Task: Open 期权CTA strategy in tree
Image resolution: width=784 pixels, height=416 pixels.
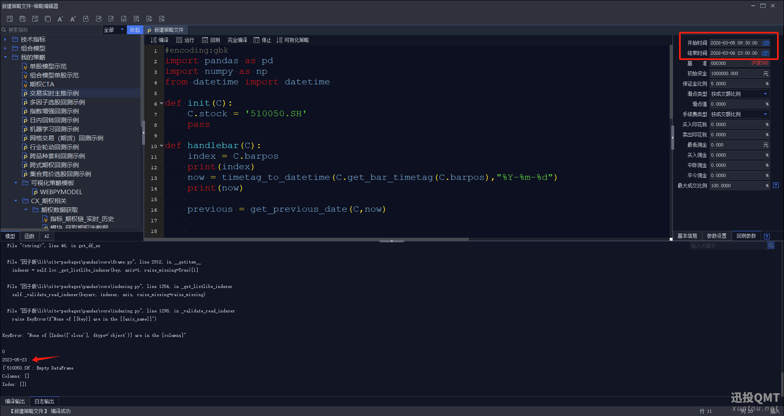Action: coord(42,84)
